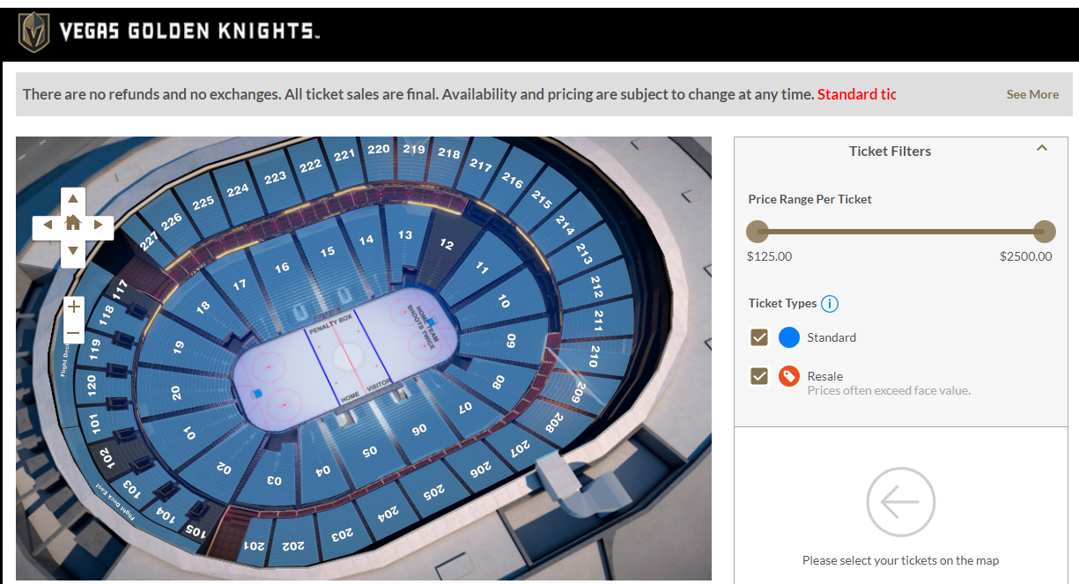Viewport: 1079px width, 584px height.
Task: Collapse the Ticket Filters panel
Action: [x=1042, y=149]
